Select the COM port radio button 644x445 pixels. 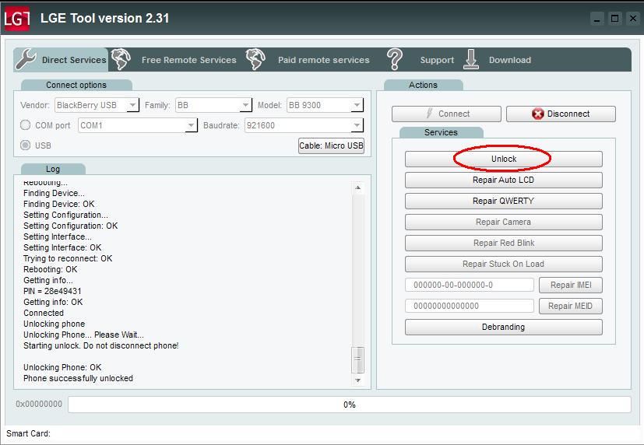tap(26, 124)
